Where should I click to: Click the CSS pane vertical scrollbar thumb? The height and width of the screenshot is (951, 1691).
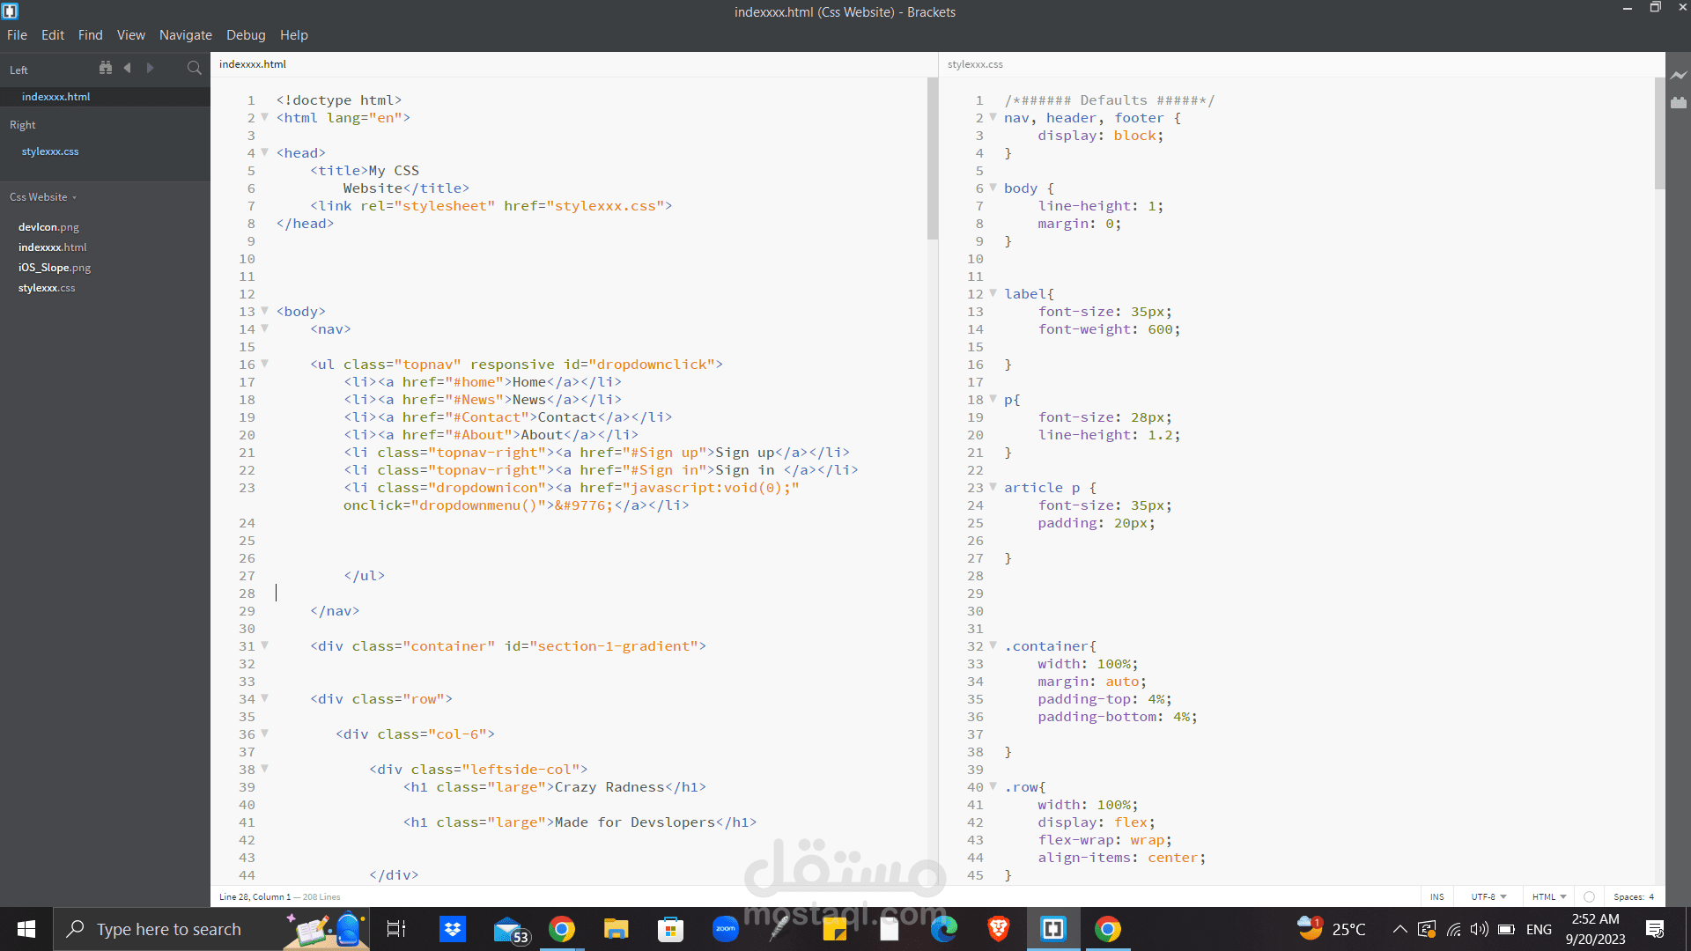pyautogui.click(x=1659, y=132)
